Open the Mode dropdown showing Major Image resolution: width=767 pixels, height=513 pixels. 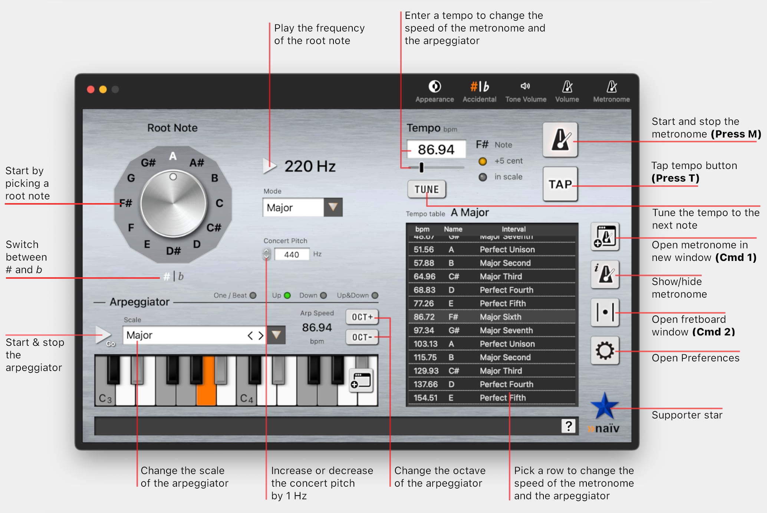(x=333, y=207)
